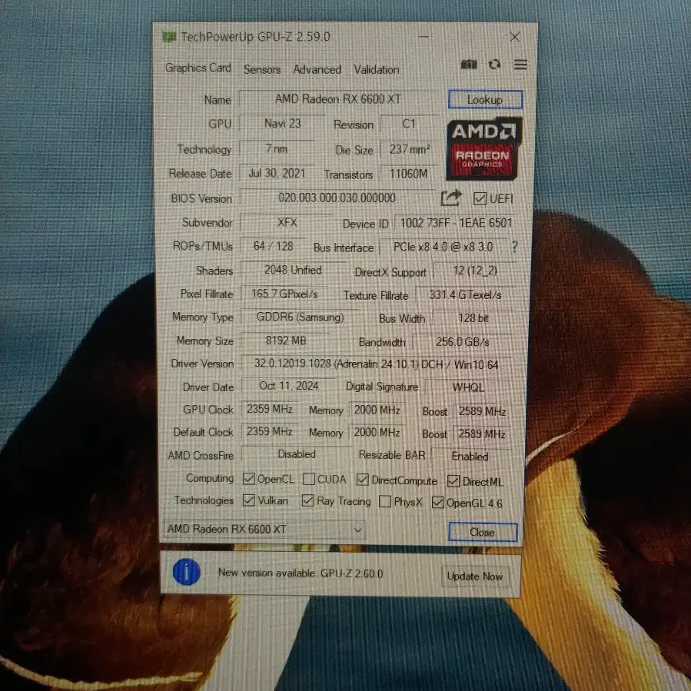Click the GPU Clock value 2359 MHz
The height and width of the screenshot is (691, 691).
[x=269, y=409]
